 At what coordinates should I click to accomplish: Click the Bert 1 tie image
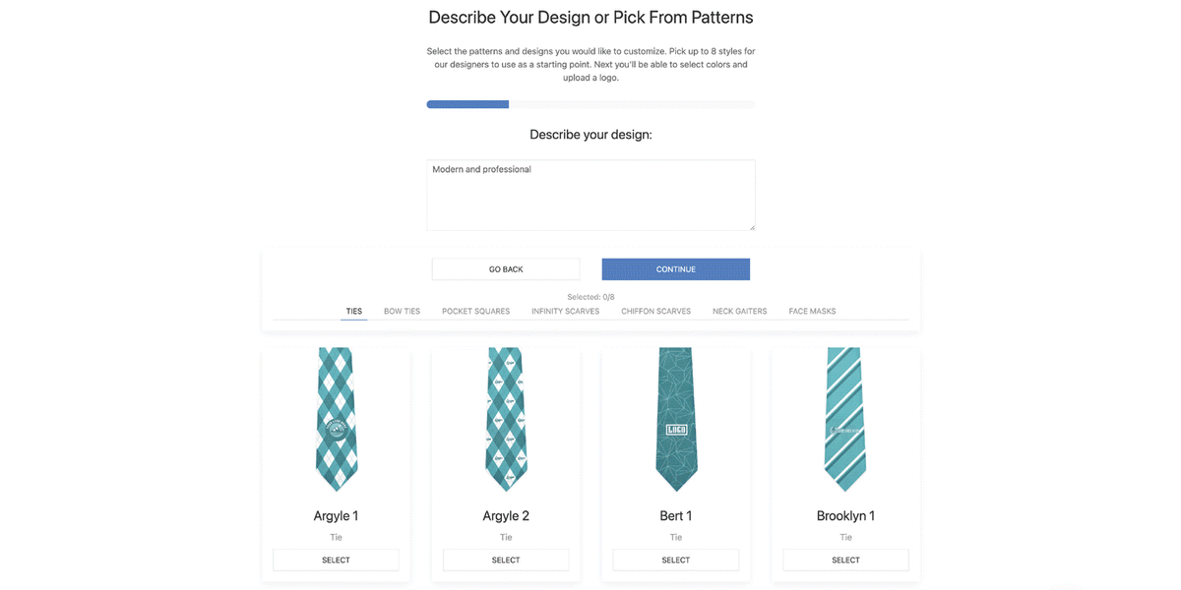(676, 420)
